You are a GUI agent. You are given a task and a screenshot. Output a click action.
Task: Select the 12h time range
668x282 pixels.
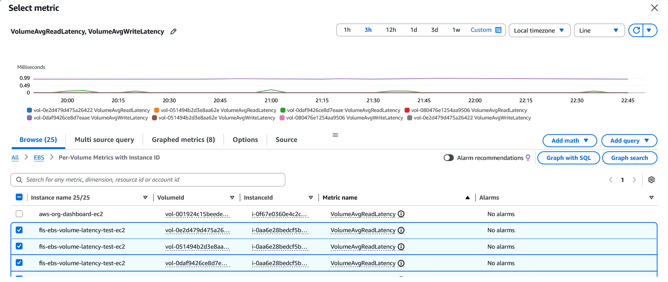(391, 30)
